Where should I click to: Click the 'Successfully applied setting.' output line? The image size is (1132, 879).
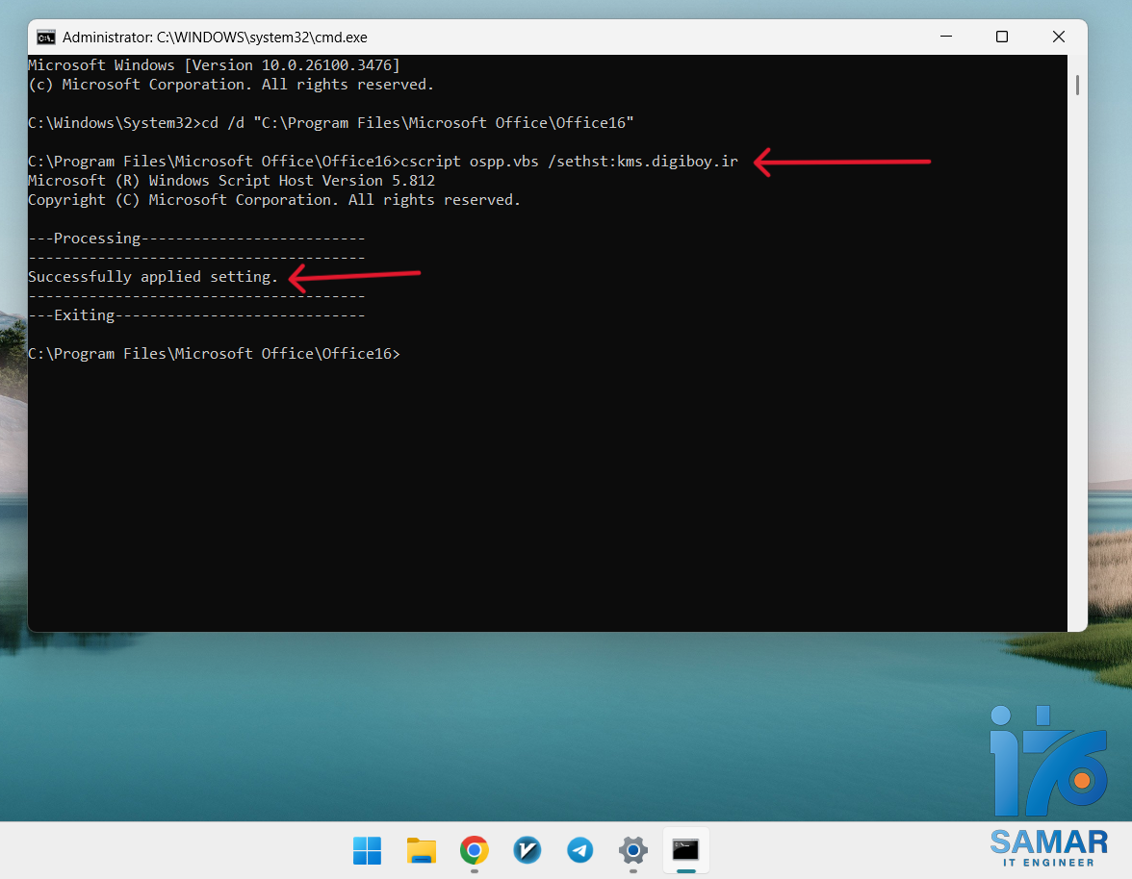point(153,277)
